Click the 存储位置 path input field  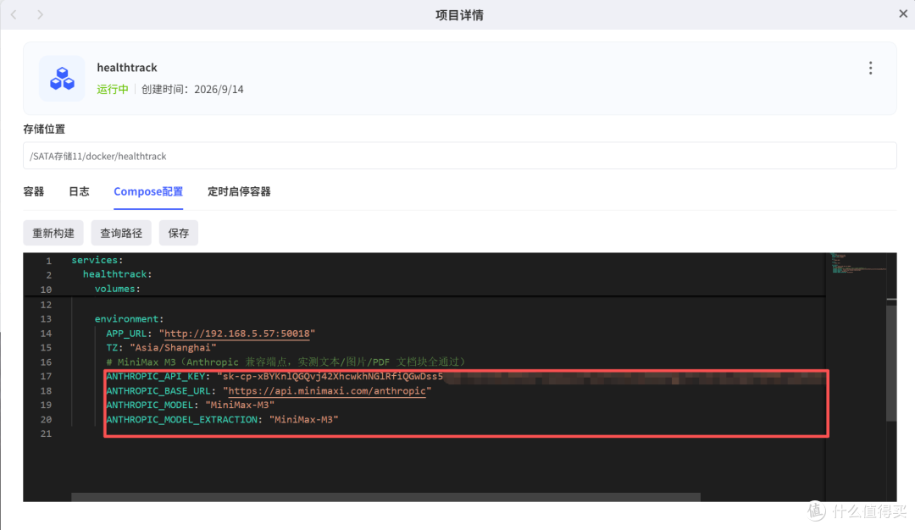coord(460,156)
